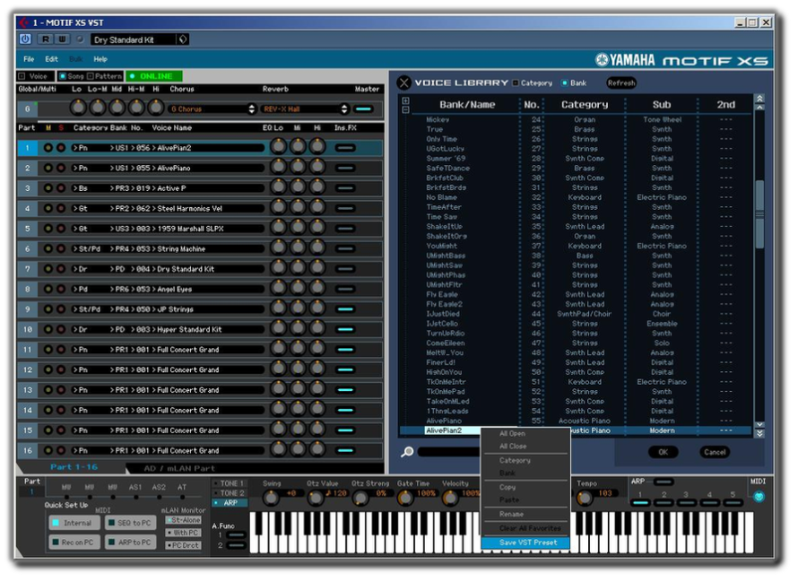Click the R automation read button

[x=46, y=39]
